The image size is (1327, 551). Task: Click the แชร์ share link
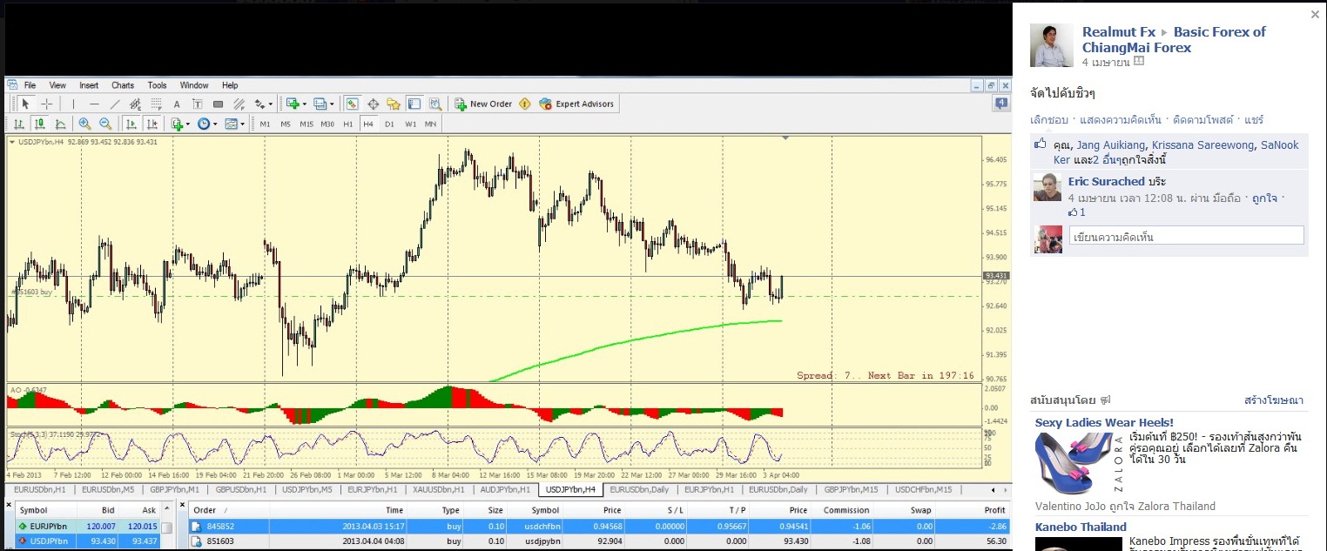tap(1254, 119)
